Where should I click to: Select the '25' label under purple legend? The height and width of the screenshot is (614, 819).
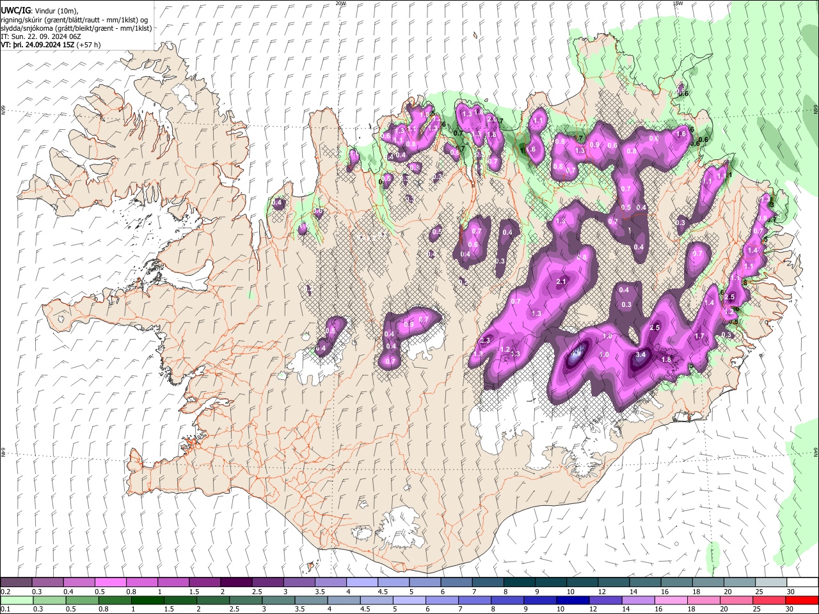[x=758, y=592]
